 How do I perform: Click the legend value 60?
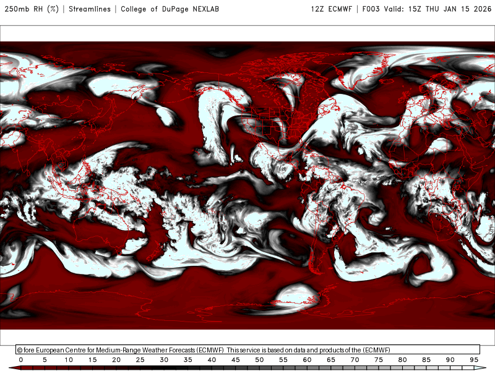tap(307, 360)
